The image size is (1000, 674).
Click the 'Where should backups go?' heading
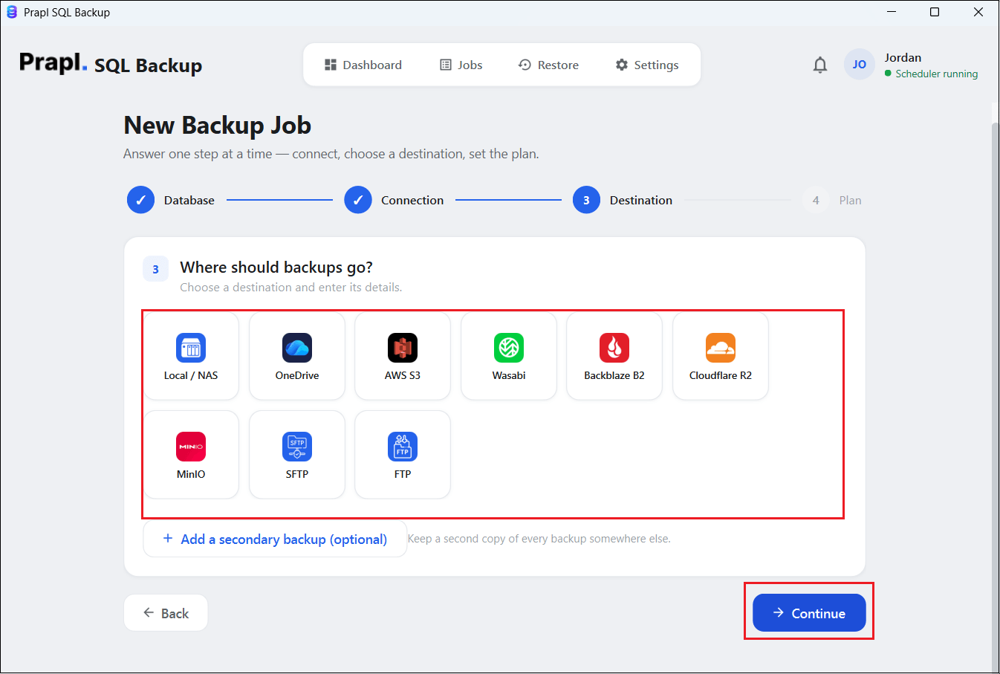coord(276,268)
